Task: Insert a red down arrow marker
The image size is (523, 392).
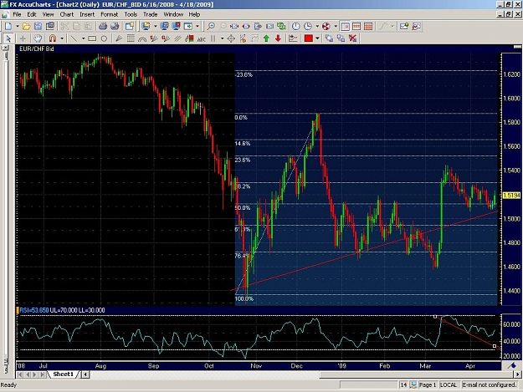Action: [x=278, y=38]
